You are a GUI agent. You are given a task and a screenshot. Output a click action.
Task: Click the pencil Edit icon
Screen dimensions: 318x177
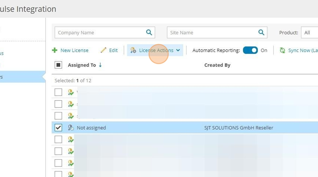point(104,50)
